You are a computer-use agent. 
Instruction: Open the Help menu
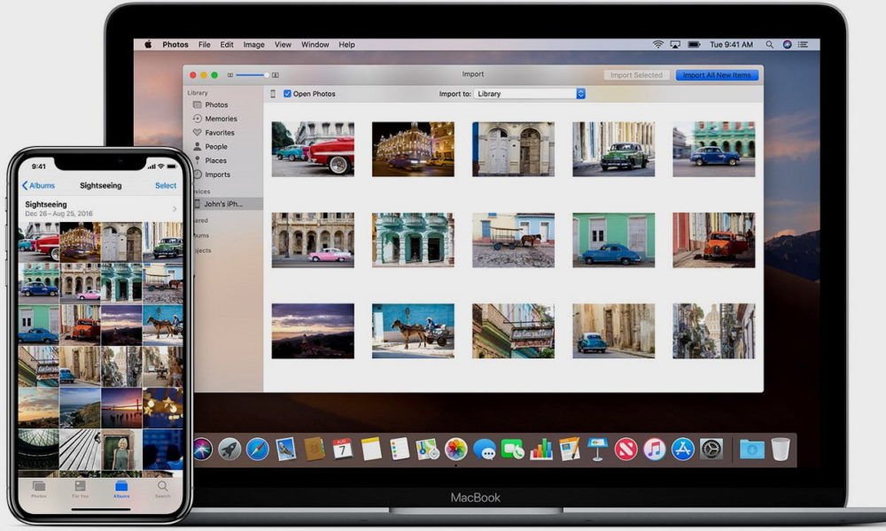pos(347,44)
